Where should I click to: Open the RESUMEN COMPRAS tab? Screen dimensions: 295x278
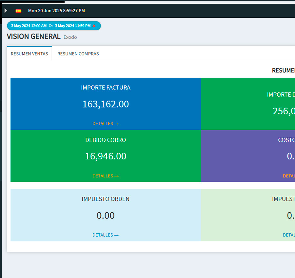[x=78, y=54]
